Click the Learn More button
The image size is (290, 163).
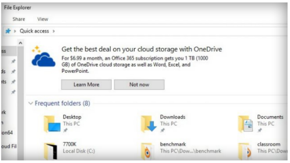point(86,84)
